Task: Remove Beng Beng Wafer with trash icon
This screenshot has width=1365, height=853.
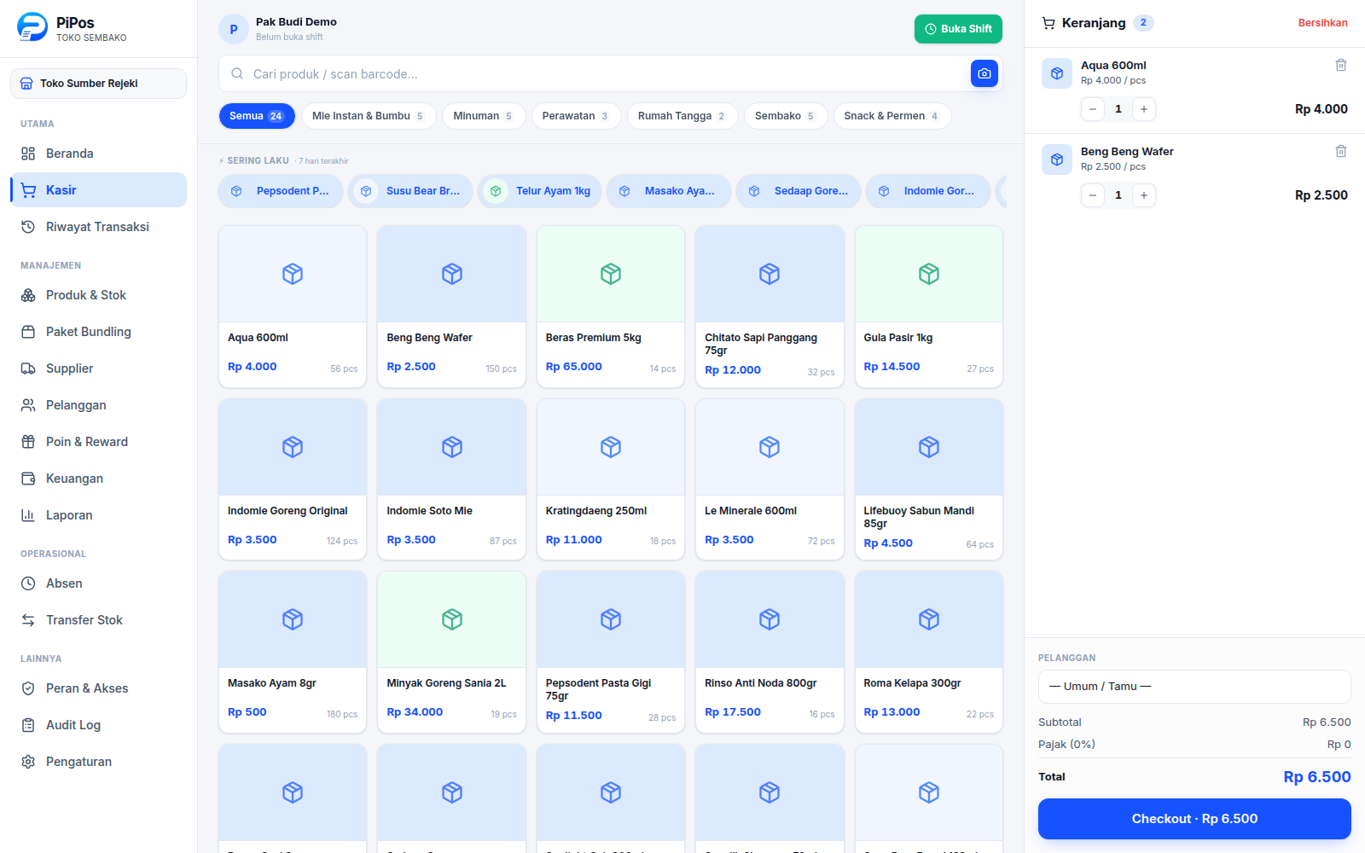Action: (1340, 151)
